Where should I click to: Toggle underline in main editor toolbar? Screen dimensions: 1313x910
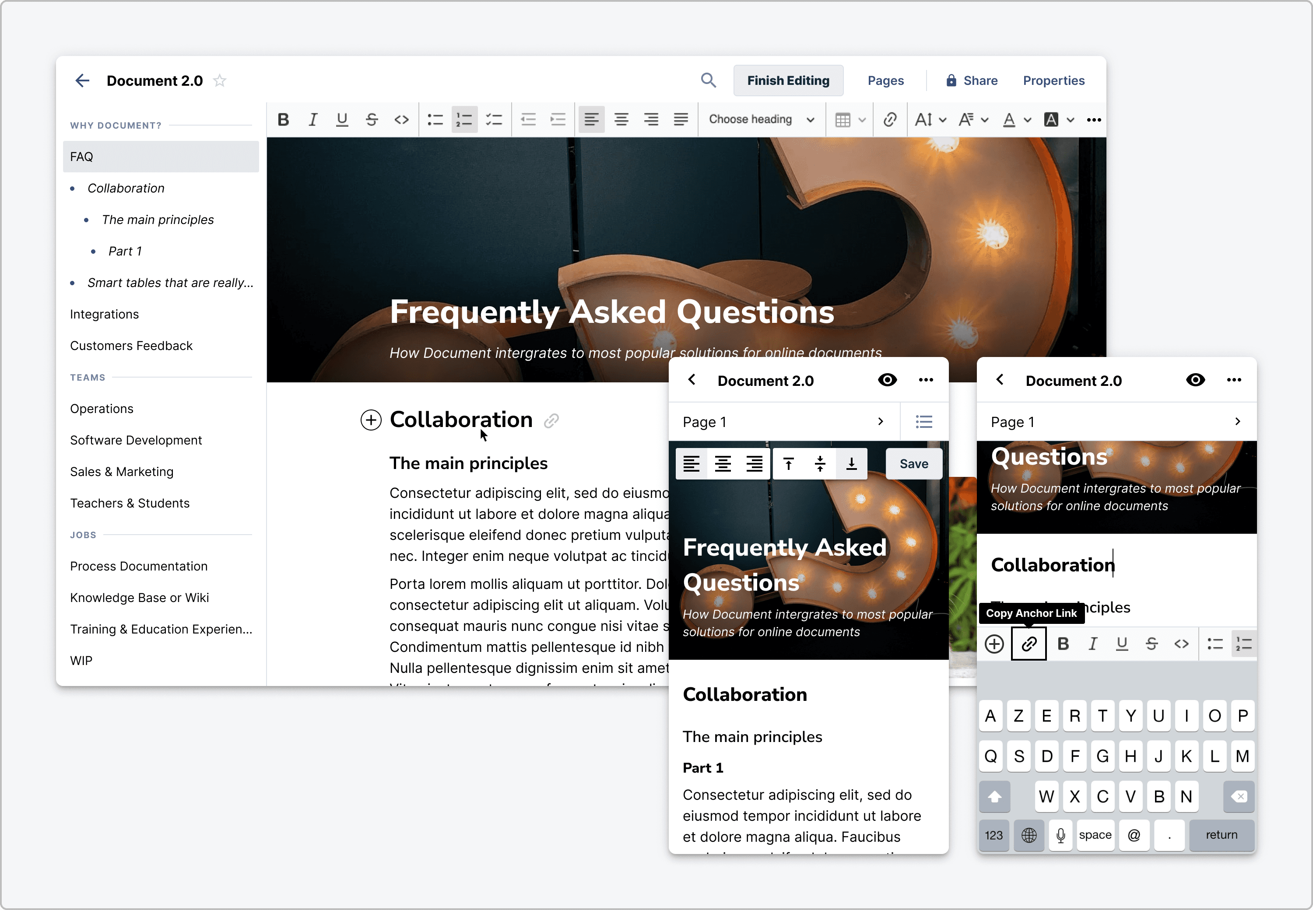pos(342,120)
